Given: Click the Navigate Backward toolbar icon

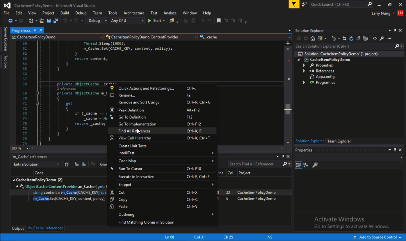Looking at the screenshot, I should [x=10, y=21].
